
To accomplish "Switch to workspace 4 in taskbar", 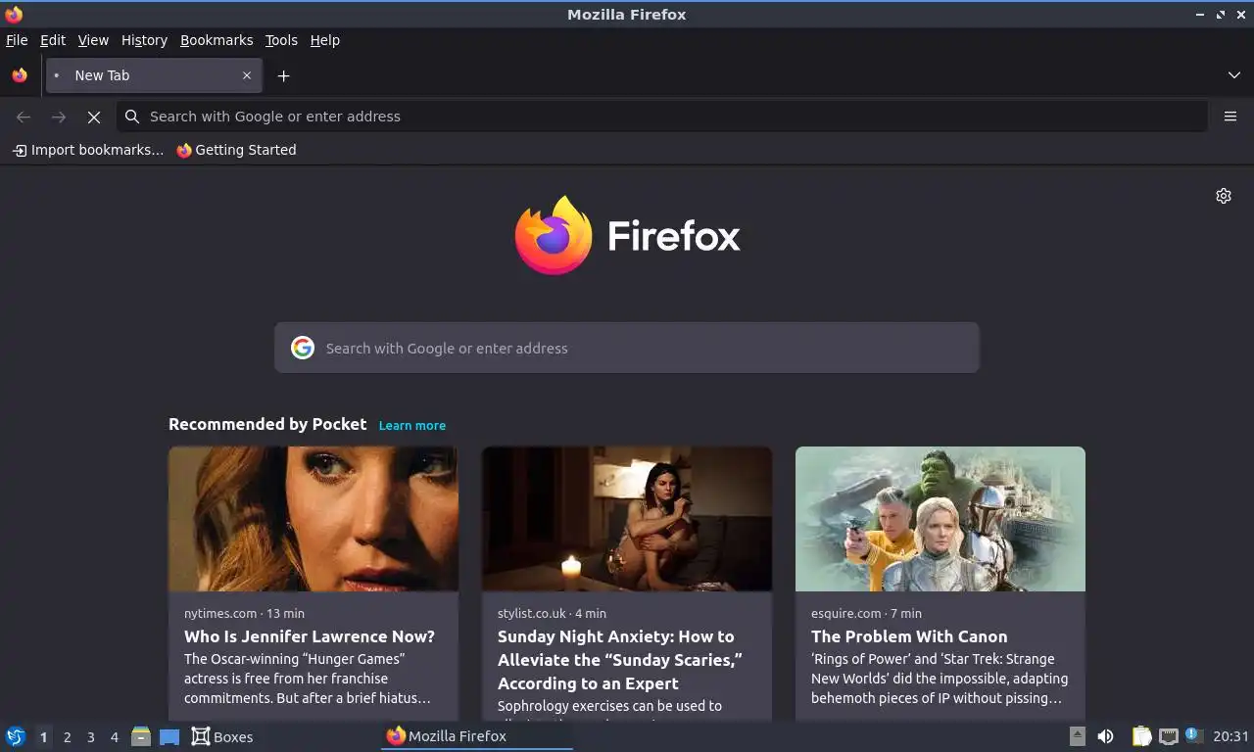I will click(114, 737).
